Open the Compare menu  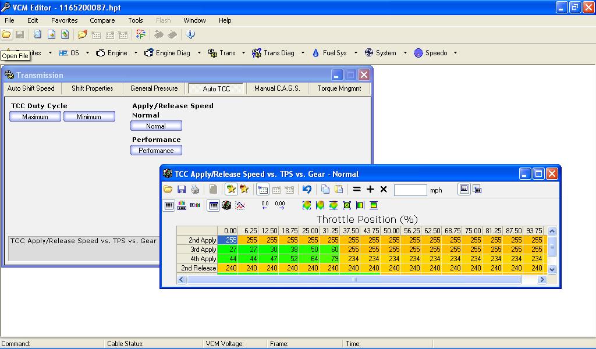(x=102, y=20)
